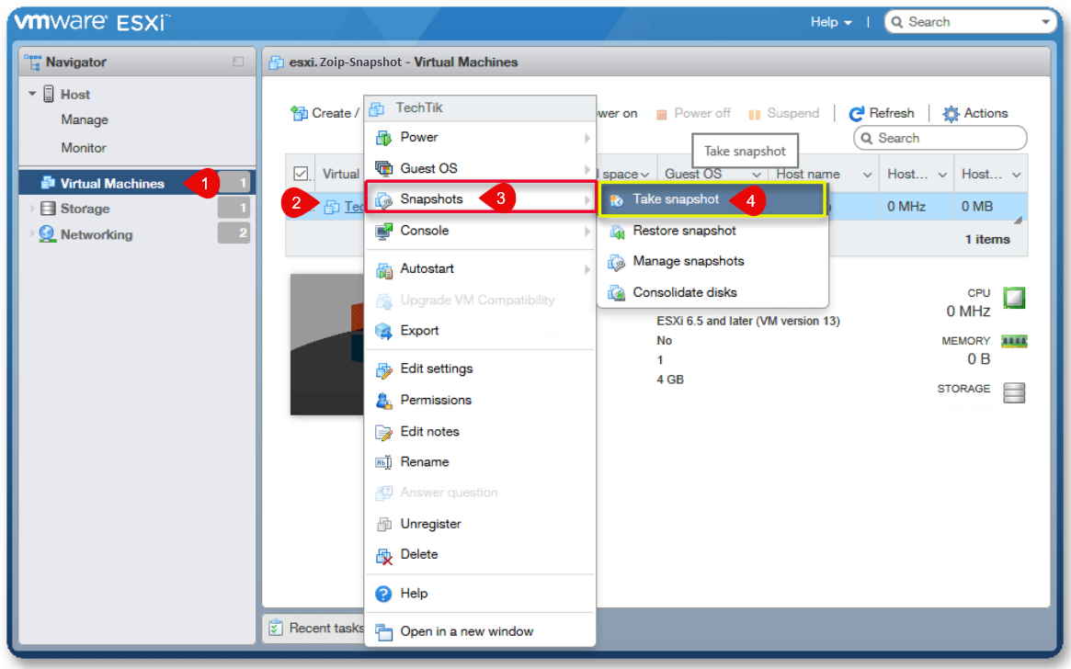Open the top search box dropdown arrow
The image size is (1071, 669).
1046,22
